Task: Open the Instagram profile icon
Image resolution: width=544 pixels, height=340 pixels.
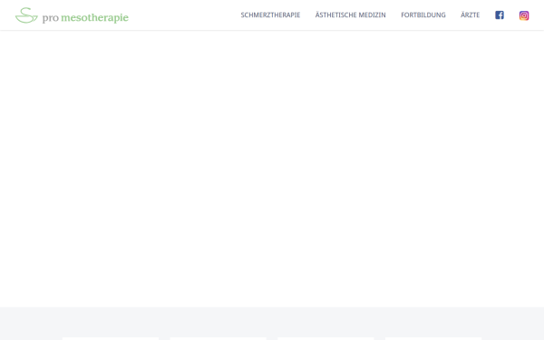Action: (524, 15)
